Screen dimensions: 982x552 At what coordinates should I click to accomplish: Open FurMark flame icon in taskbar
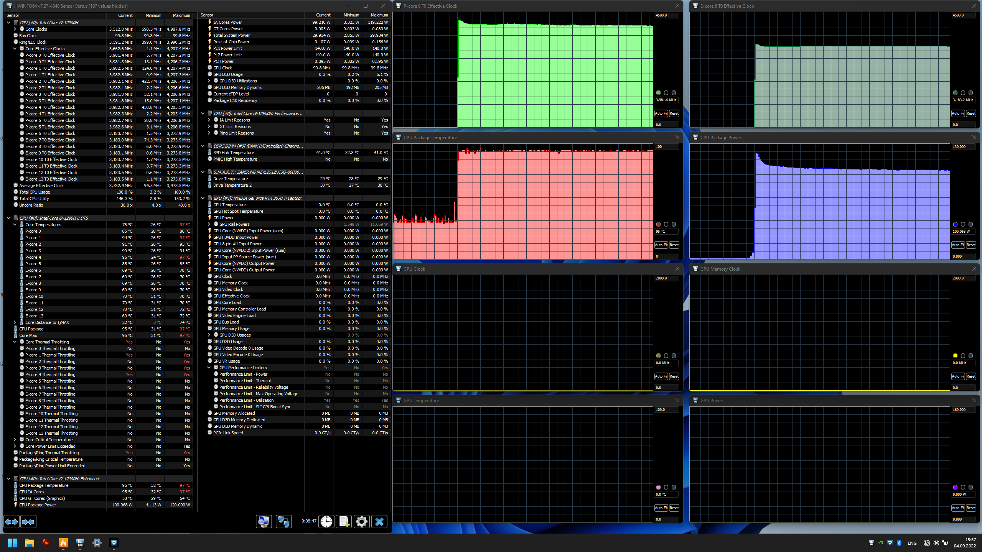[63, 542]
